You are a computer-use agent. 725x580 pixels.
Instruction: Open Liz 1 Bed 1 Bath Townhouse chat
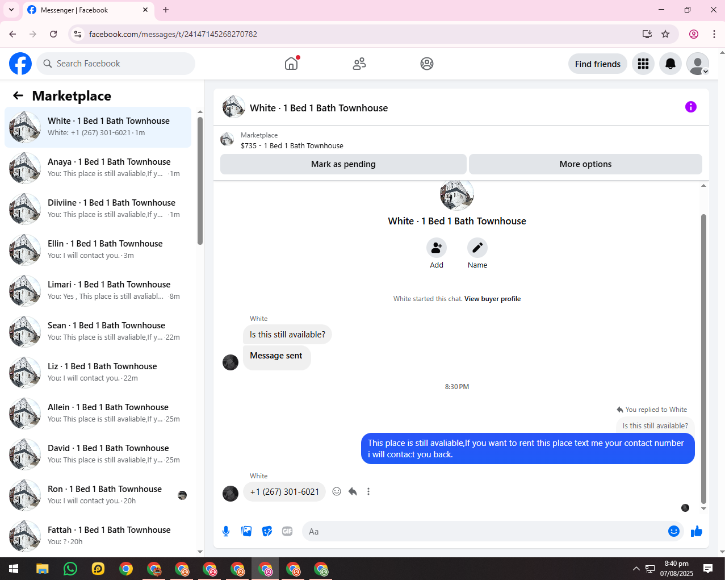98,372
